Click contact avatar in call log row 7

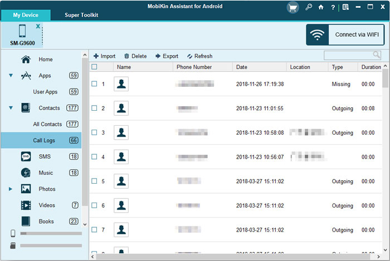121,230
